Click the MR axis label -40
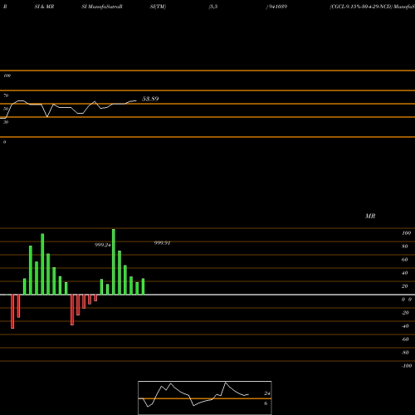The height and width of the screenshot is (415, 415). tap(405, 326)
